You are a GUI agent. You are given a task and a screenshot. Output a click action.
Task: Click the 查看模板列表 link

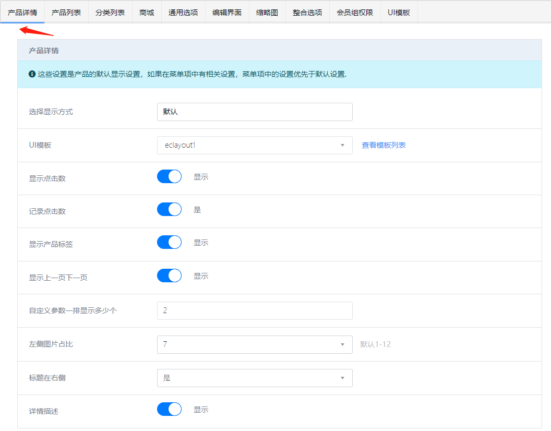tap(384, 145)
